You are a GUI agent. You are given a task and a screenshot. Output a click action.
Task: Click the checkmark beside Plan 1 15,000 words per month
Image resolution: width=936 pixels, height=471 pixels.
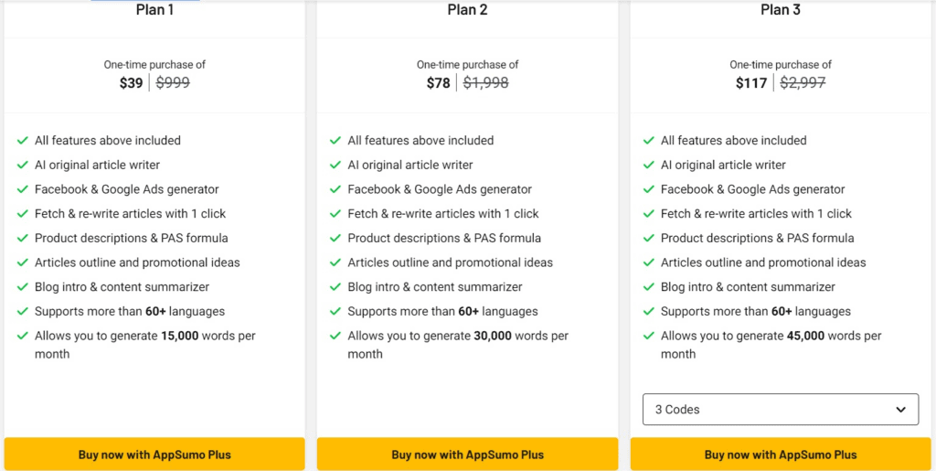pos(23,336)
